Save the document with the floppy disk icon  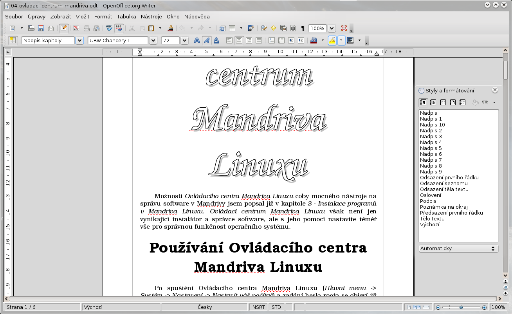pos(41,28)
